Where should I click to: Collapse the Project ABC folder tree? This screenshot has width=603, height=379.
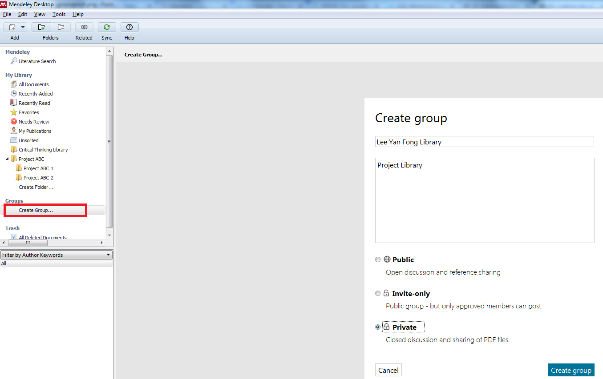[x=7, y=159]
